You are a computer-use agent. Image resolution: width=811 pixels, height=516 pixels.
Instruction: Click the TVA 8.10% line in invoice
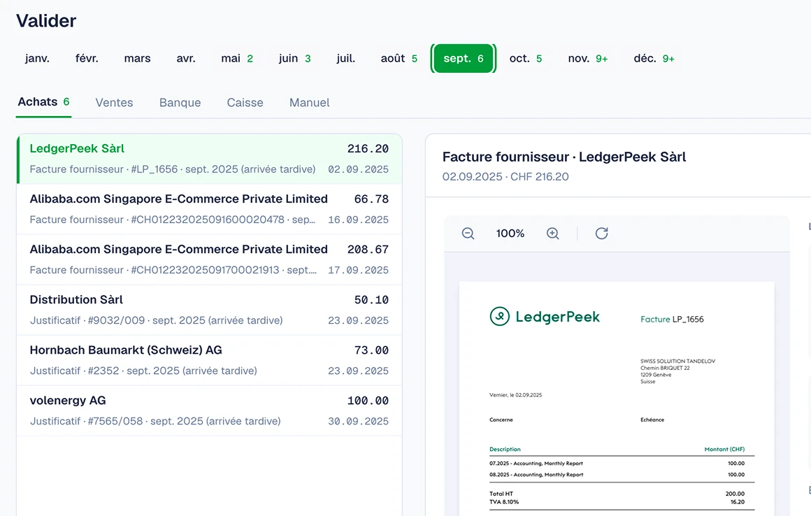[x=617, y=502]
